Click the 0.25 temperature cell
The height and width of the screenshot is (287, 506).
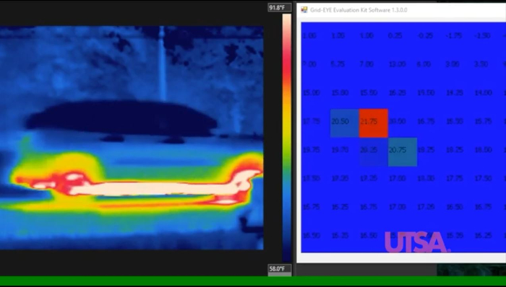[395, 36]
